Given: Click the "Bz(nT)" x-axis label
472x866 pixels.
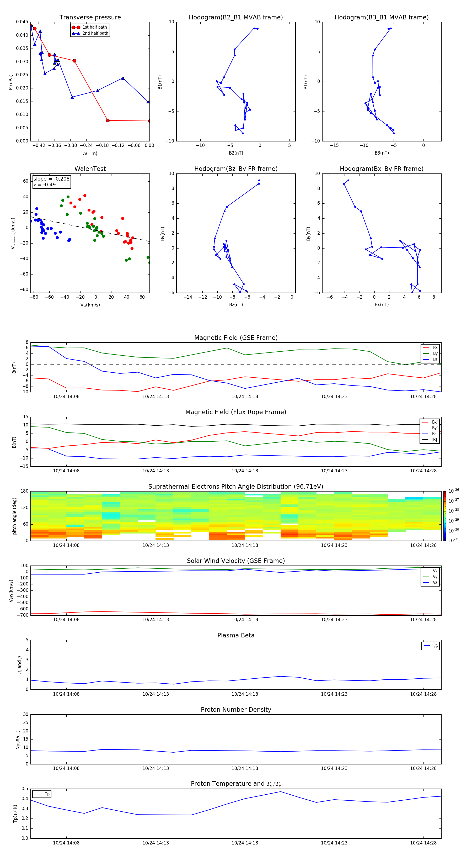Looking at the screenshot, I should pyautogui.click(x=236, y=305).
